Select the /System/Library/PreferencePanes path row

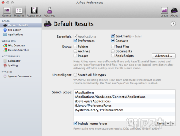click(124, 110)
